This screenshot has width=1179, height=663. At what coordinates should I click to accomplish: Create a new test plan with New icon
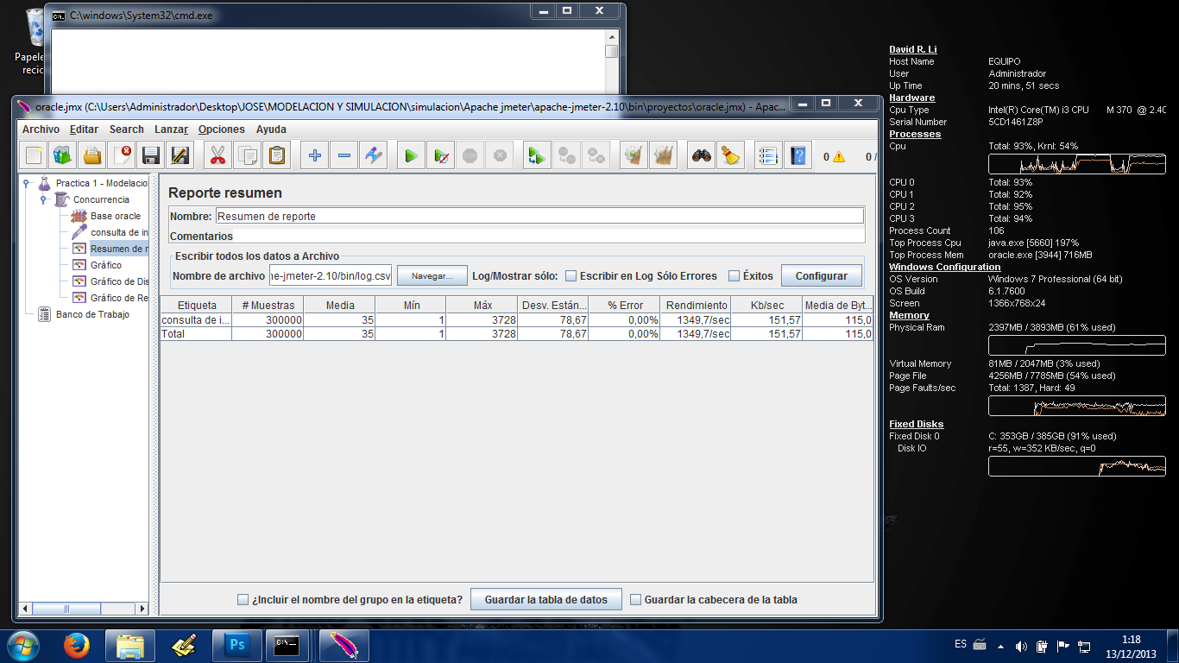[x=34, y=155]
